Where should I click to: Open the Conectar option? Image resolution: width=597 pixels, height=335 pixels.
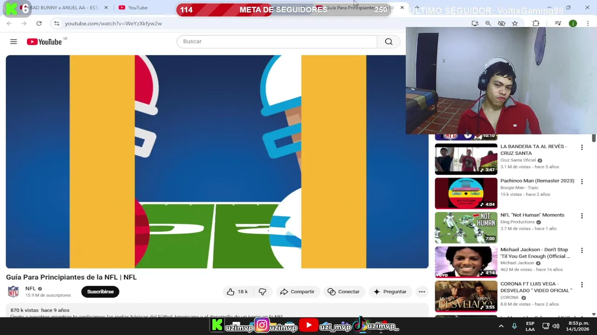(344, 292)
